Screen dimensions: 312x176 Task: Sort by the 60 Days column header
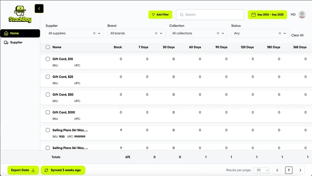click(x=195, y=47)
